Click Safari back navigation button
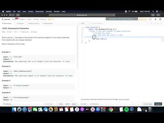 [10, 15]
